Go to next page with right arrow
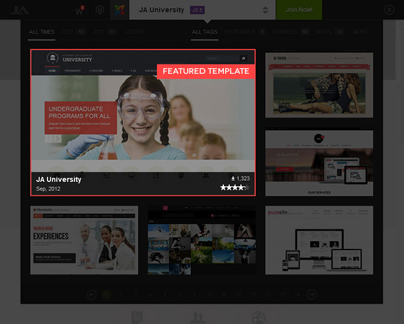 [312, 295]
